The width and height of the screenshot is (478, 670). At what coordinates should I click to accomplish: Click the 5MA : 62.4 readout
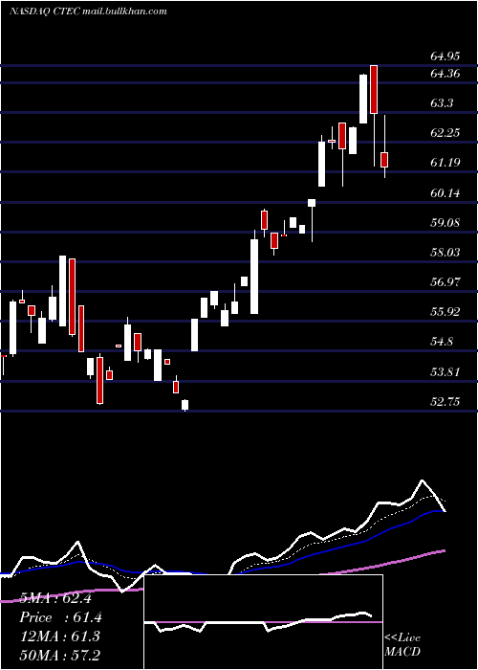tap(55, 598)
